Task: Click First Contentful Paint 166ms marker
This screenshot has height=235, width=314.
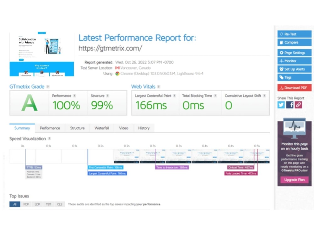Action: click(x=105, y=167)
